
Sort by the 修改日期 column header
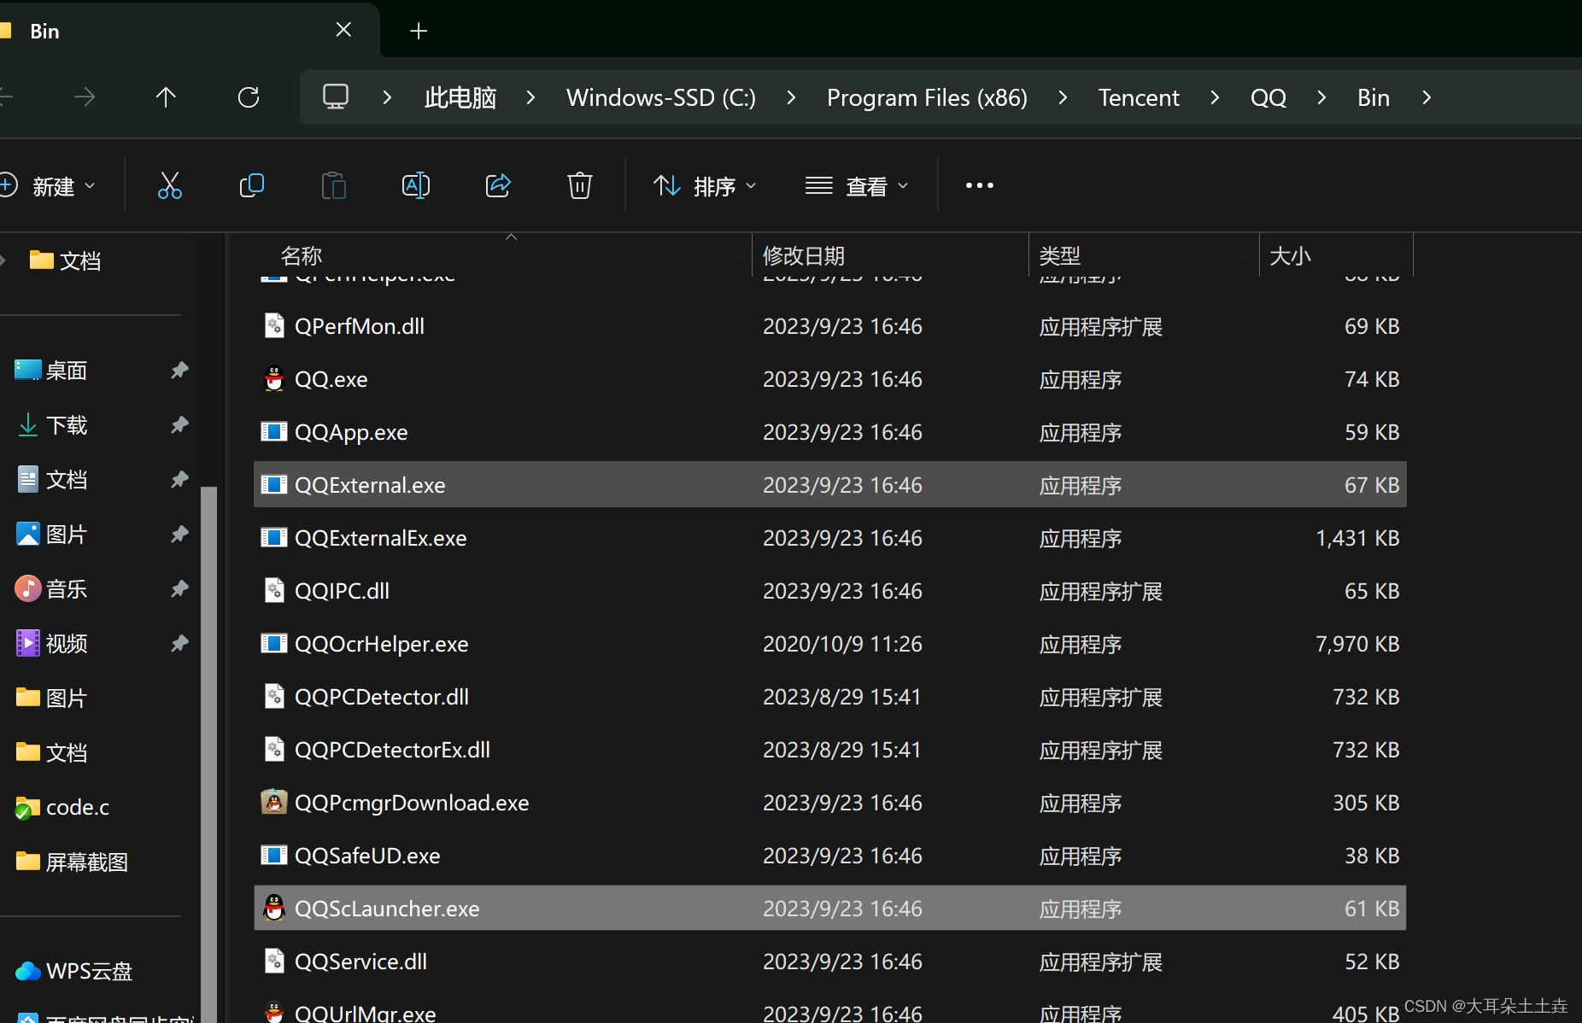(890, 255)
